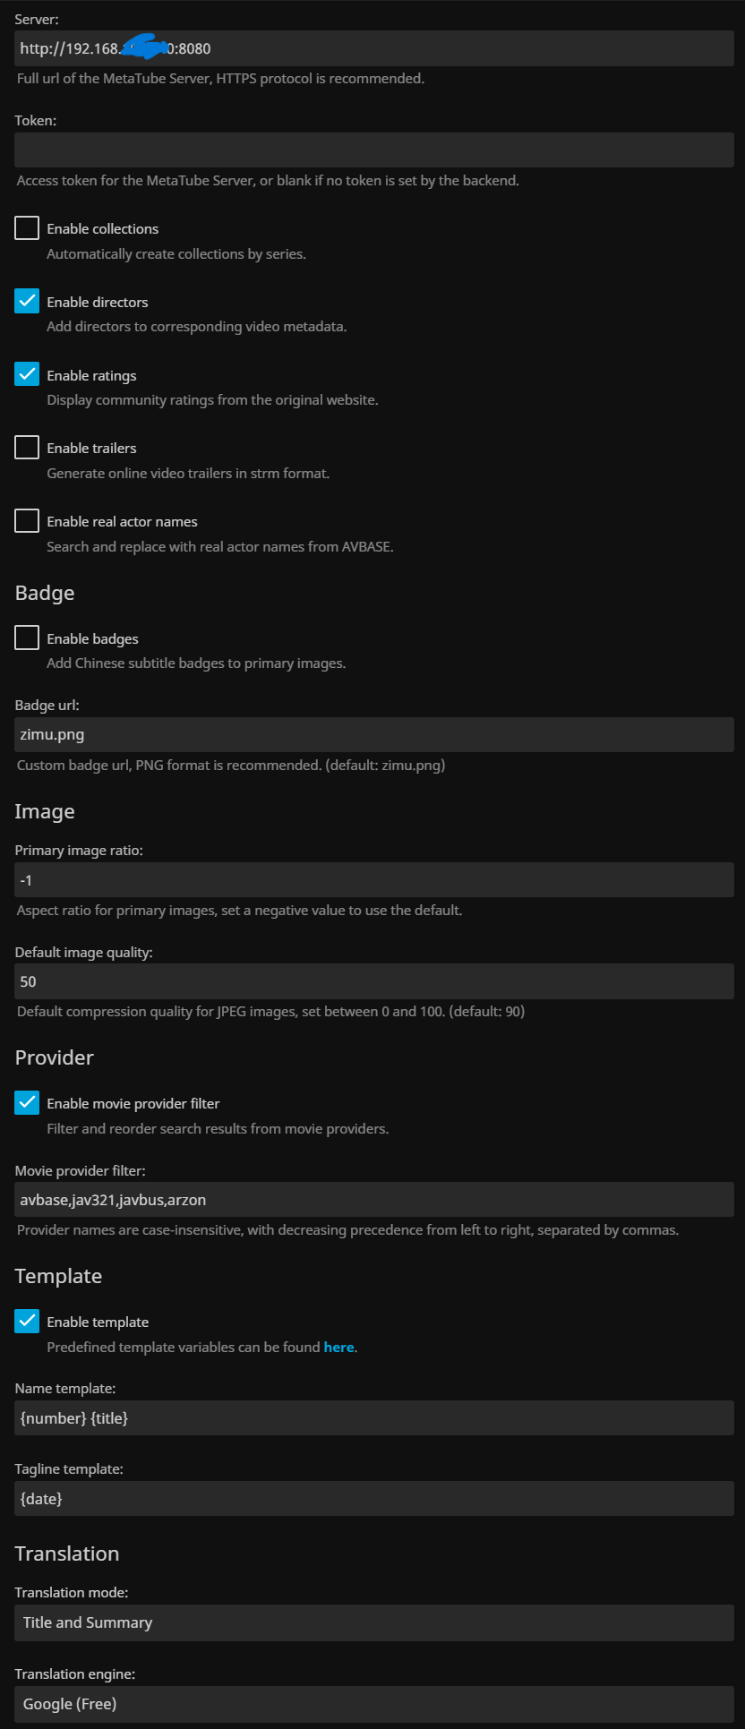This screenshot has height=1729, width=745.
Task: Uncheck Enable movie provider filter
Action: (x=27, y=1102)
